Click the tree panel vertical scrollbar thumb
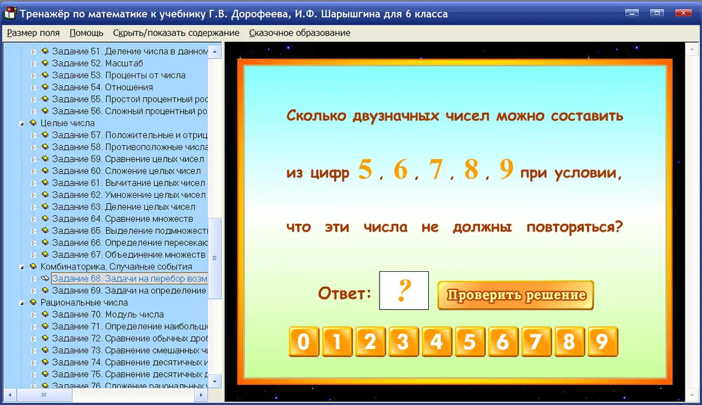 [215, 258]
